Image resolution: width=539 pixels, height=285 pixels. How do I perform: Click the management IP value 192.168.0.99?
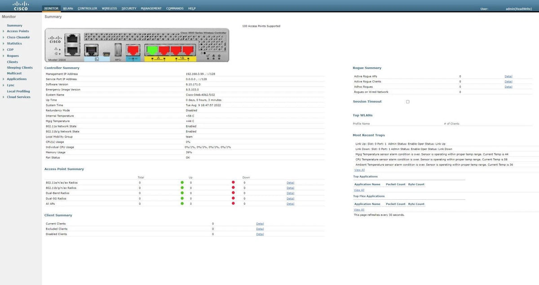pos(194,73)
